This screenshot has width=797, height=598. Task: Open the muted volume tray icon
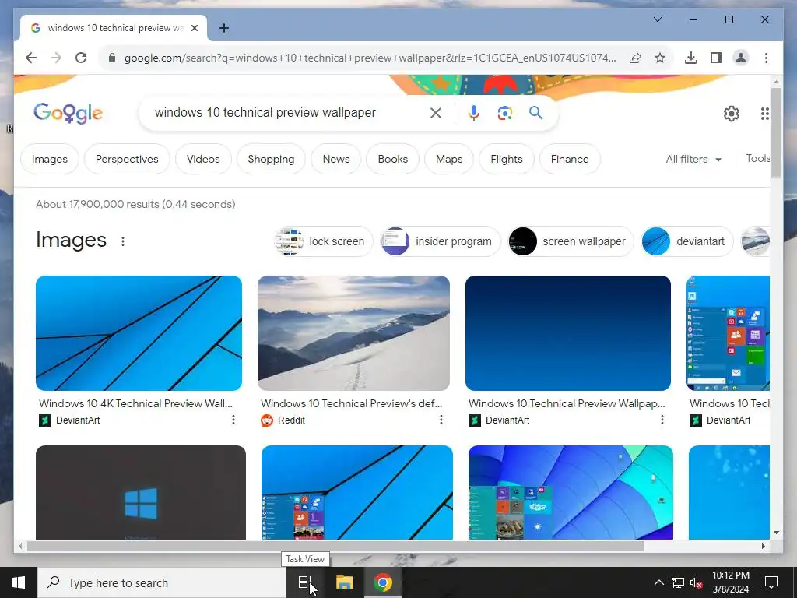point(697,582)
